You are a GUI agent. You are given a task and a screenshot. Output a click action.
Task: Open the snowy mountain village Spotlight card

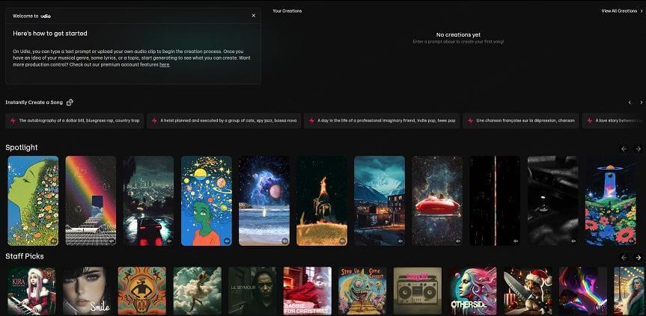[380, 200]
